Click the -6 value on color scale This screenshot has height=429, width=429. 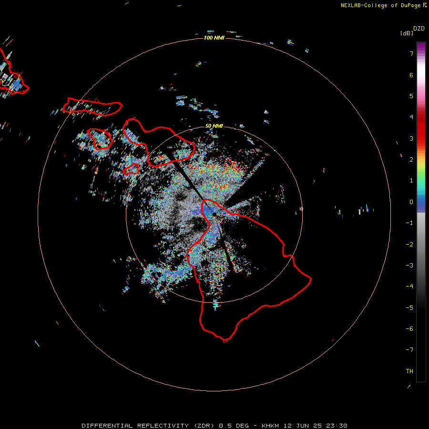409,329
